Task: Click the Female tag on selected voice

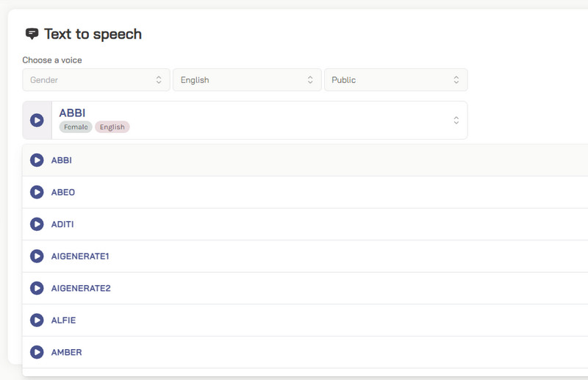Action: point(76,127)
